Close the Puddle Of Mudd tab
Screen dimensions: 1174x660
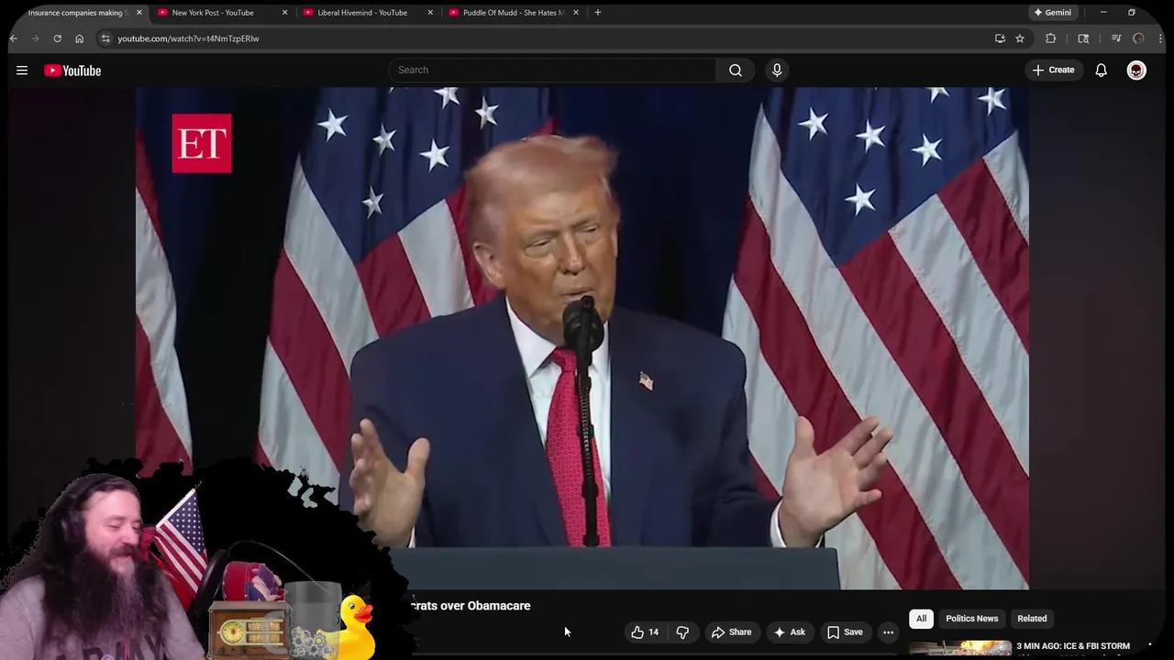pyautogui.click(x=576, y=13)
